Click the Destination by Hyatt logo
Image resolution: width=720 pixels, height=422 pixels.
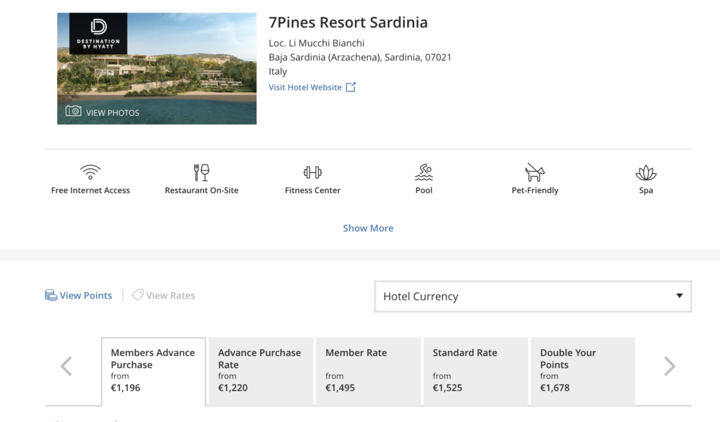coord(98,34)
